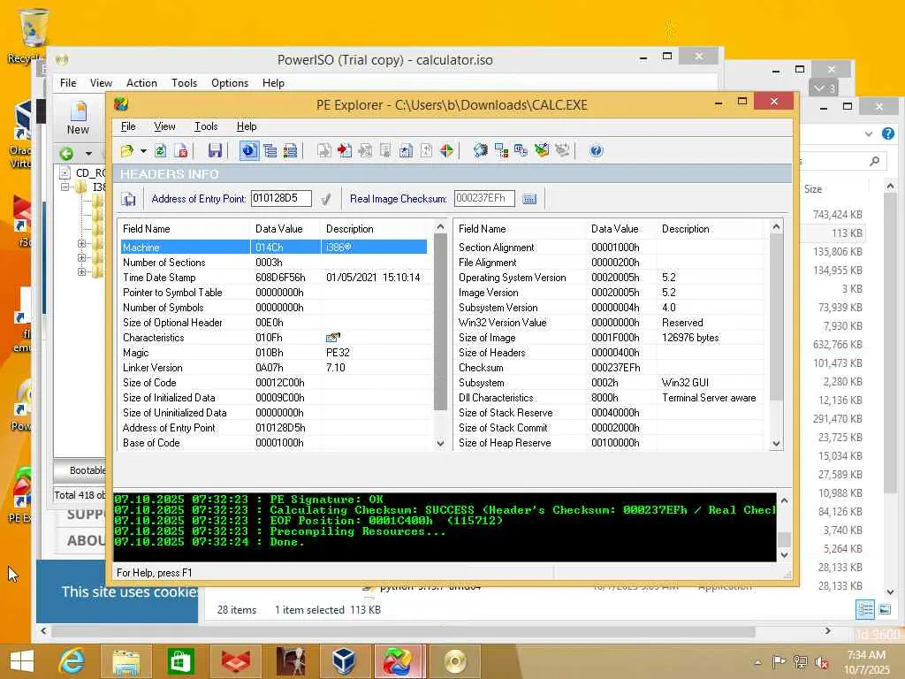Screen dimensions: 905x679
Task: Open PE Explorer Help menu
Action: coord(247,126)
